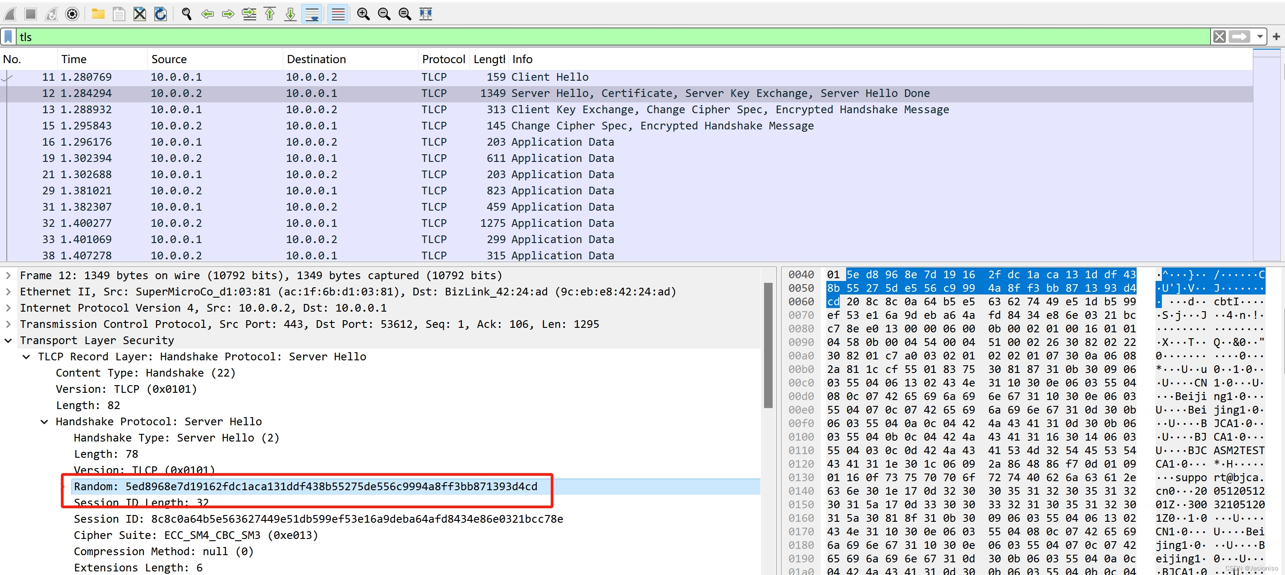Zoom in on the packet list text
The height and width of the screenshot is (575, 1285).
[x=363, y=14]
